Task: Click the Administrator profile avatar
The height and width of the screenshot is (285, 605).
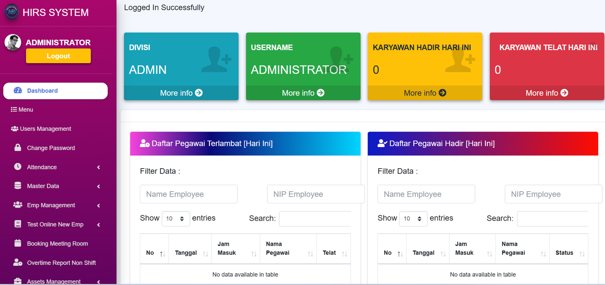Action: click(x=13, y=42)
